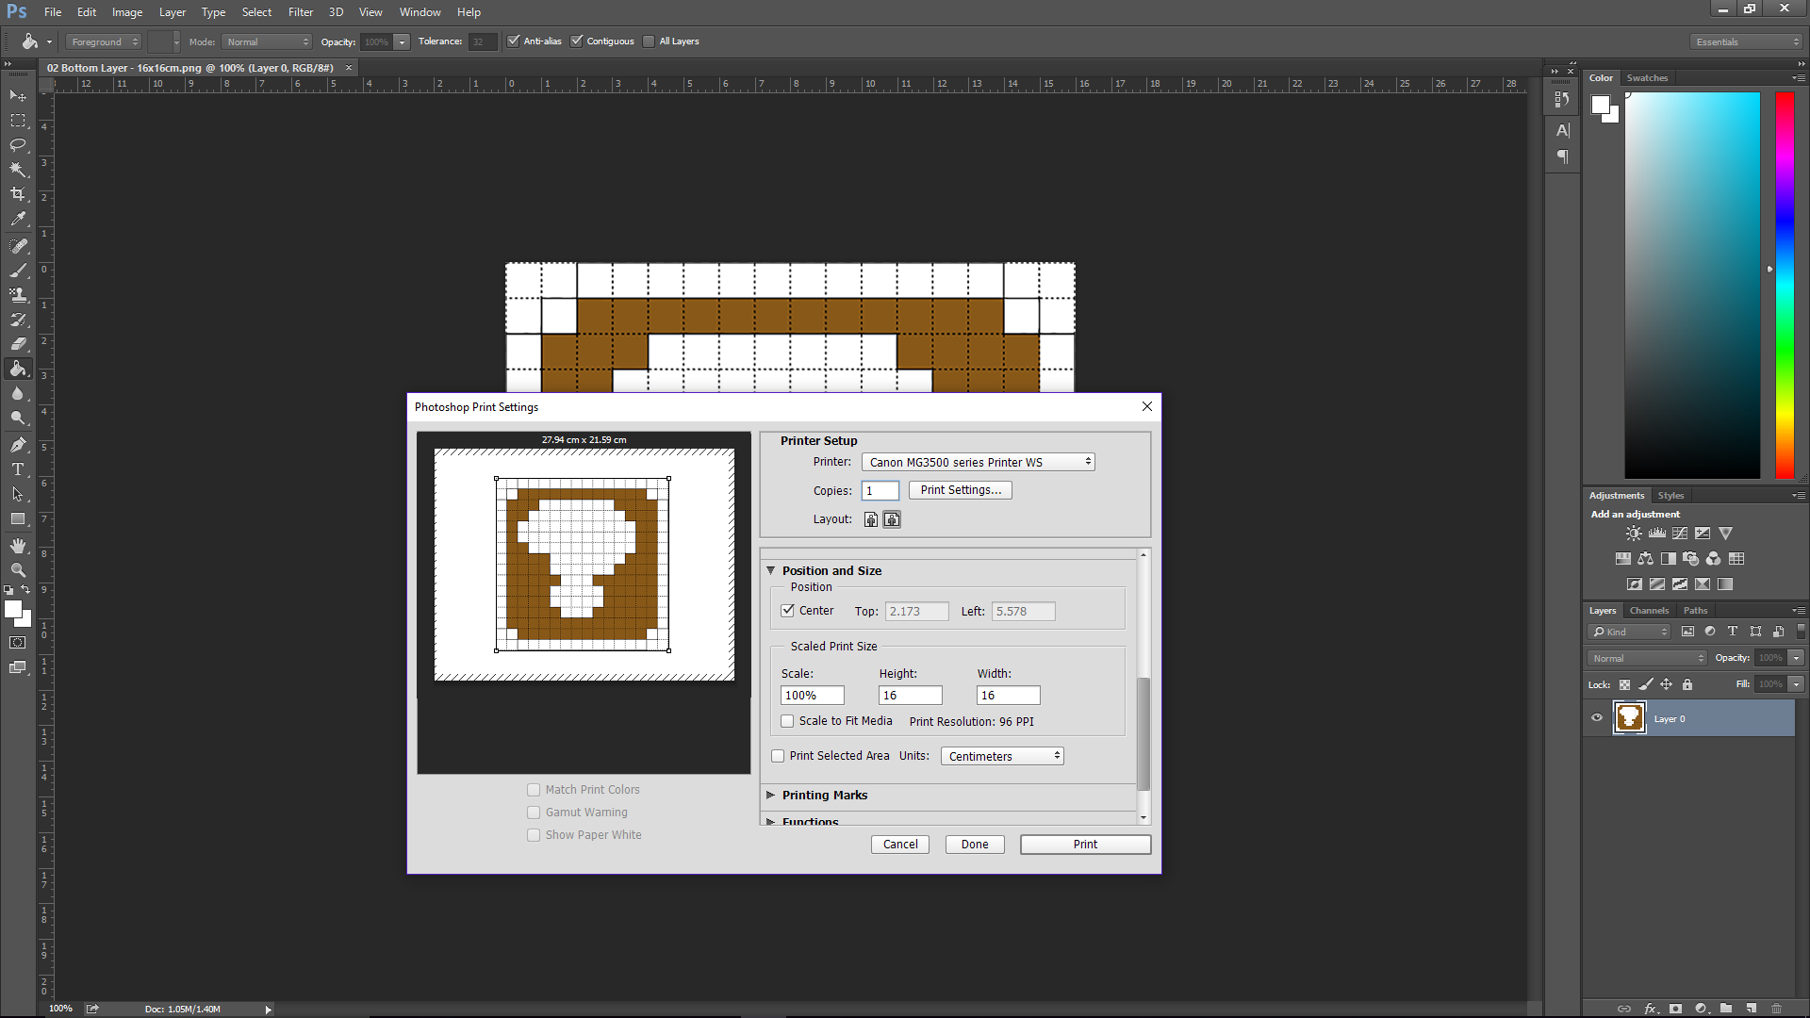Viewport: 1810px width, 1018px height.
Task: Select the Hand tool
Action: (x=18, y=545)
